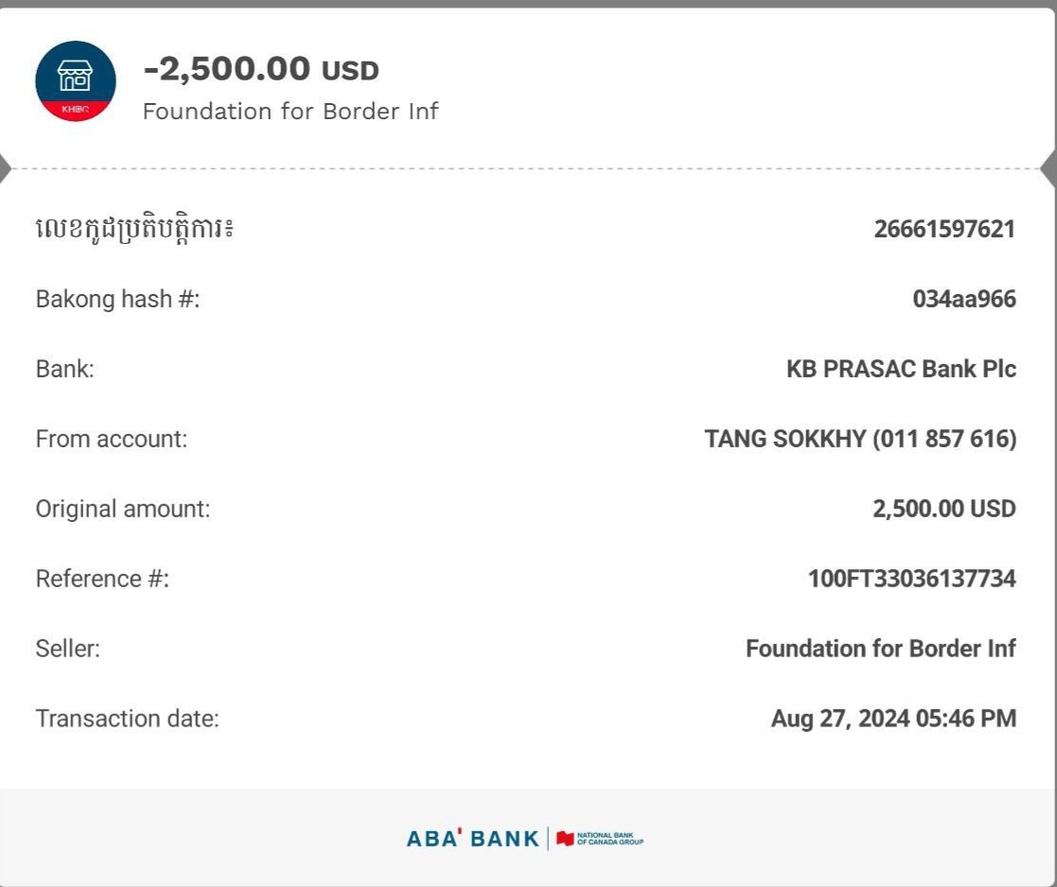Click the From account: label
1057x887 pixels.
pyautogui.click(x=112, y=439)
